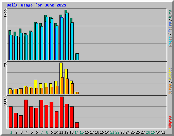174x136 pixels.
Task: Click the cyan pages bar for day 1
Action: click(11, 47)
